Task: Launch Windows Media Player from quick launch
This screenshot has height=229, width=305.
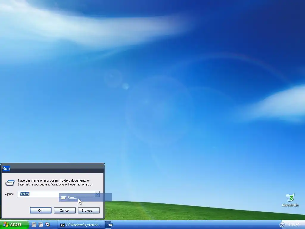Action: coord(48,225)
